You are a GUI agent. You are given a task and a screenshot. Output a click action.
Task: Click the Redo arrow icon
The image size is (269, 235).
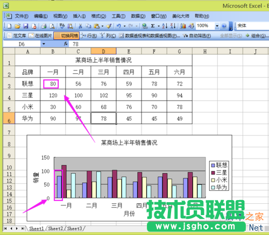[x=131, y=26]
